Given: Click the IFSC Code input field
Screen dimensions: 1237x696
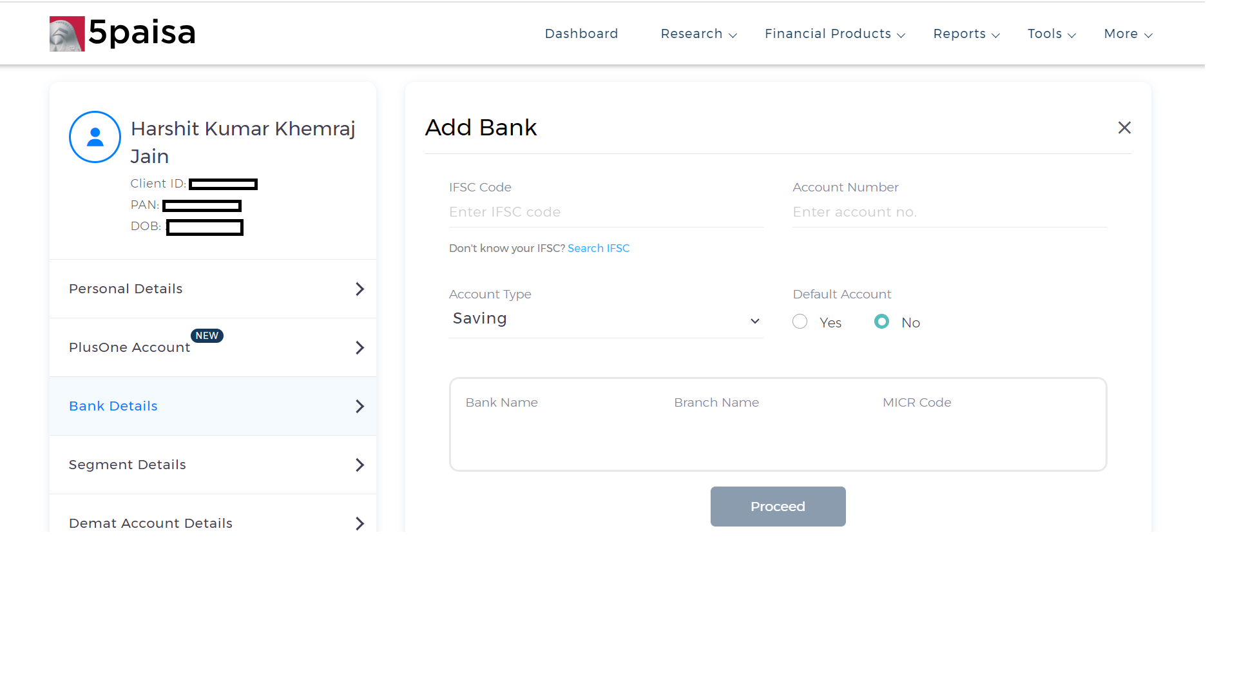Looking at the screenshot, I should pos(606,212).
